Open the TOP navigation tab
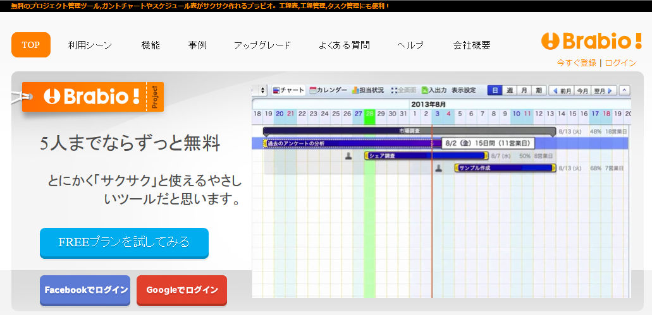The height and width of the screenshot is (315, 652). pos(31,45)
